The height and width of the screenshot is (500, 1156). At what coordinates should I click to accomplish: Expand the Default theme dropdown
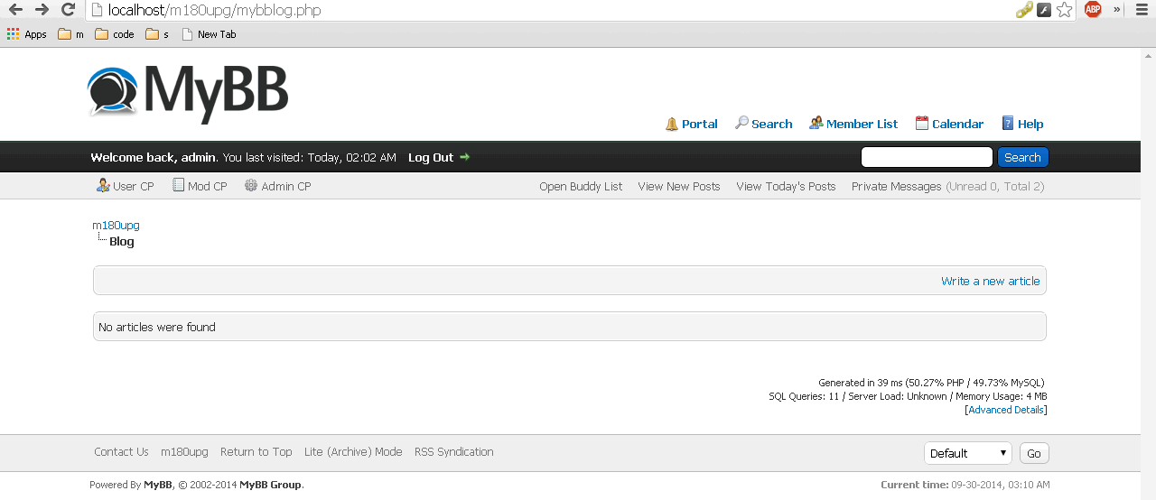coord(967,453)
